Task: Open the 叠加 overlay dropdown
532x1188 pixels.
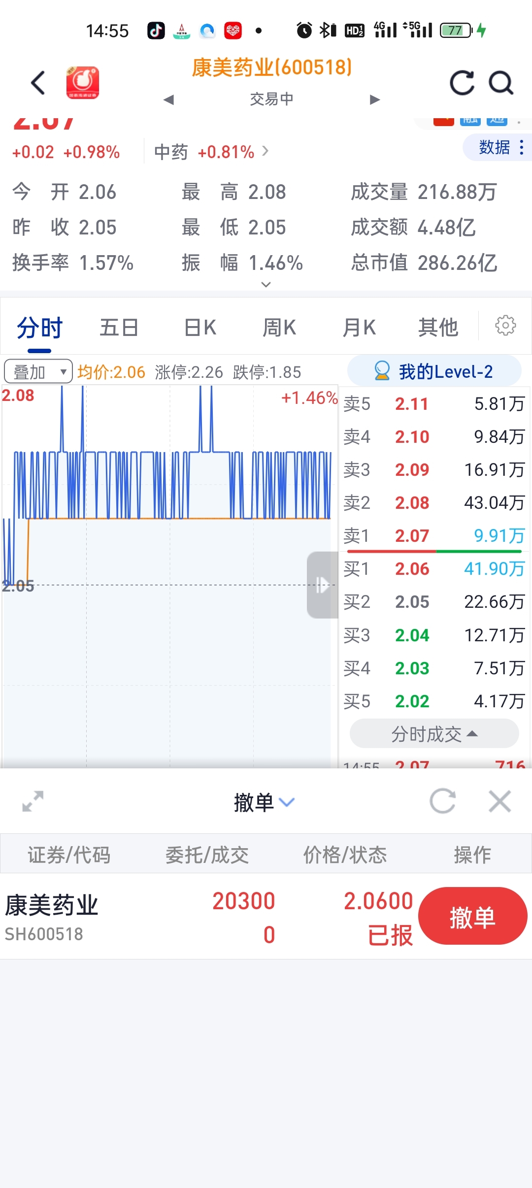Action: pos(38,372)
